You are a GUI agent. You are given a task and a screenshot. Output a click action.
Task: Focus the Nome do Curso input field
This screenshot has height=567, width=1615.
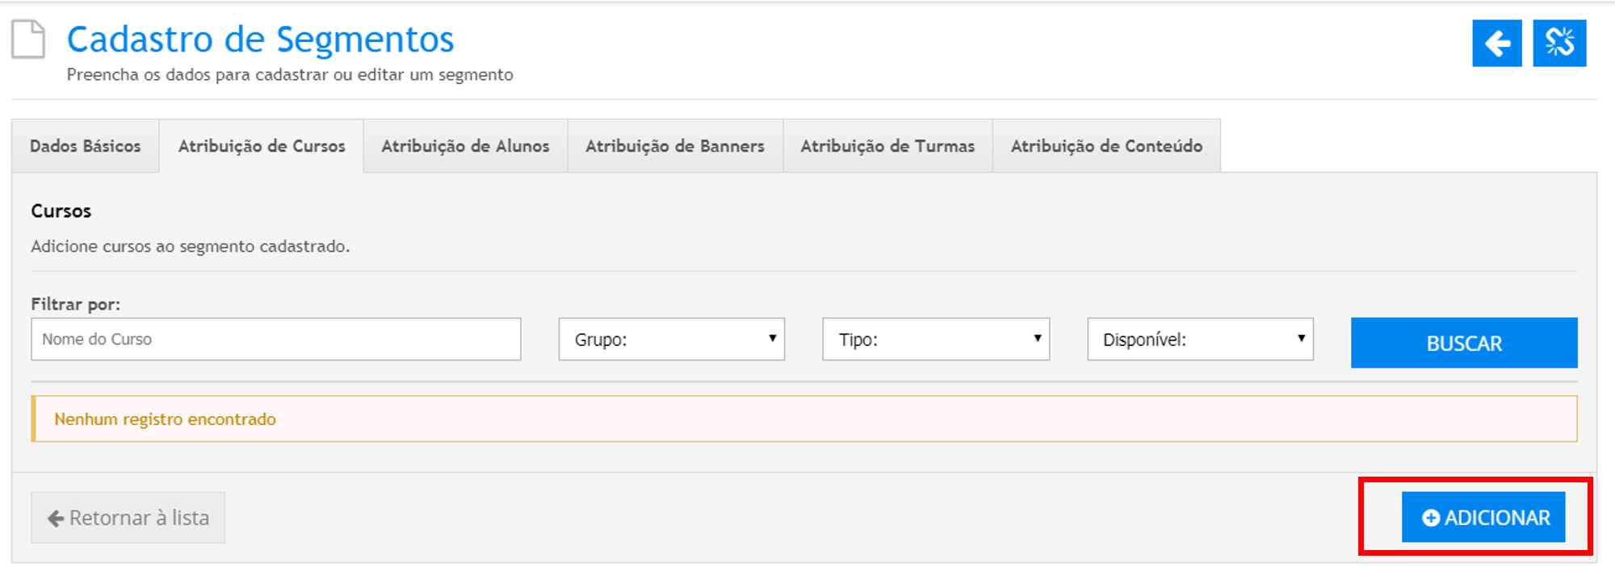pos(275,340)
